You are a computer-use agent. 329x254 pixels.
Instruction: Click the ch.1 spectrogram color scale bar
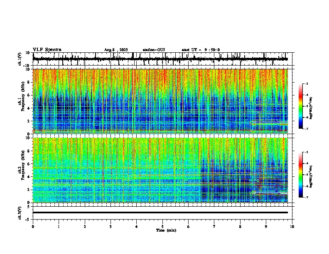(300, 106)
